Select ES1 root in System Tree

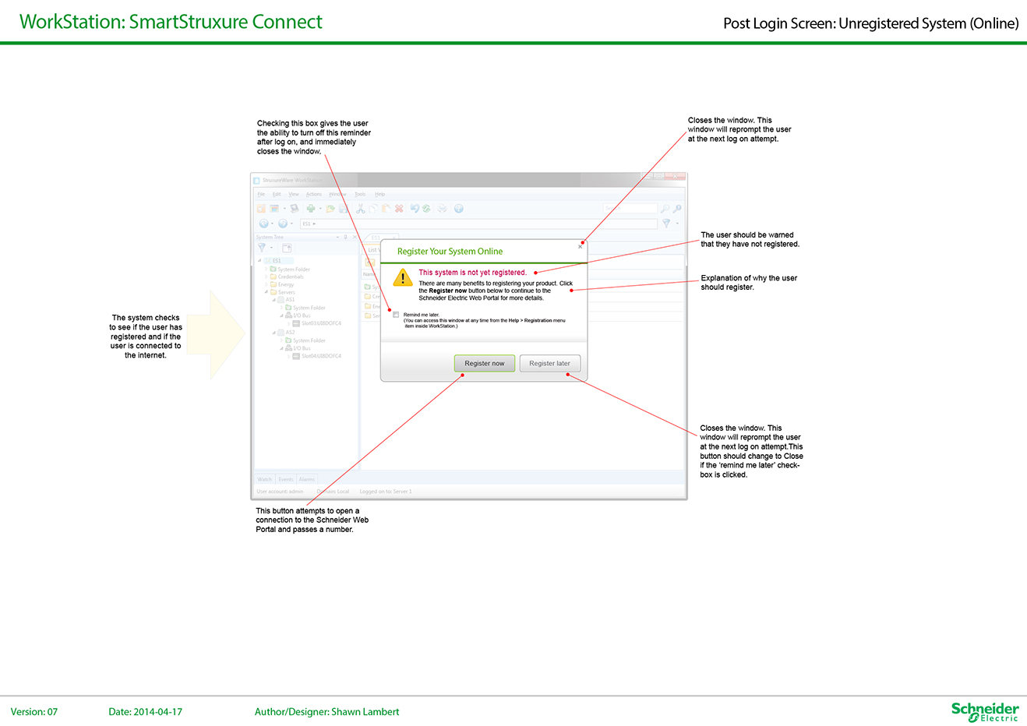(x=277, y=261)
